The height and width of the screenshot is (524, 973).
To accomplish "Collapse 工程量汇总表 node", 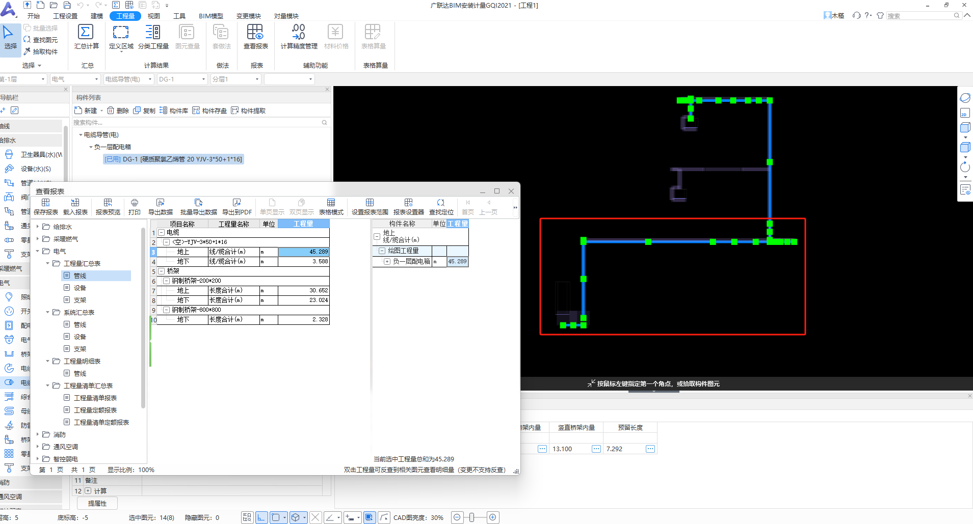I will 48,263.
